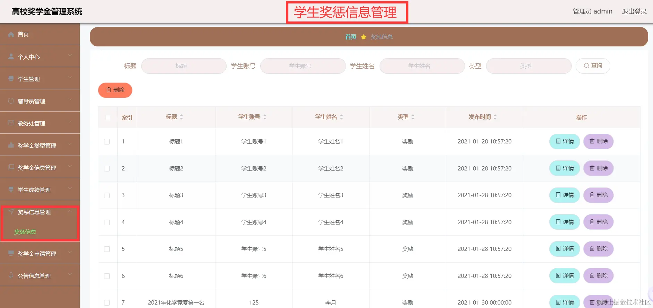Image resolution: width=653 pixels, height=308 pixels.
Task: Click the orange 删除 batch delete button
Action: click(x=115, y=90)
